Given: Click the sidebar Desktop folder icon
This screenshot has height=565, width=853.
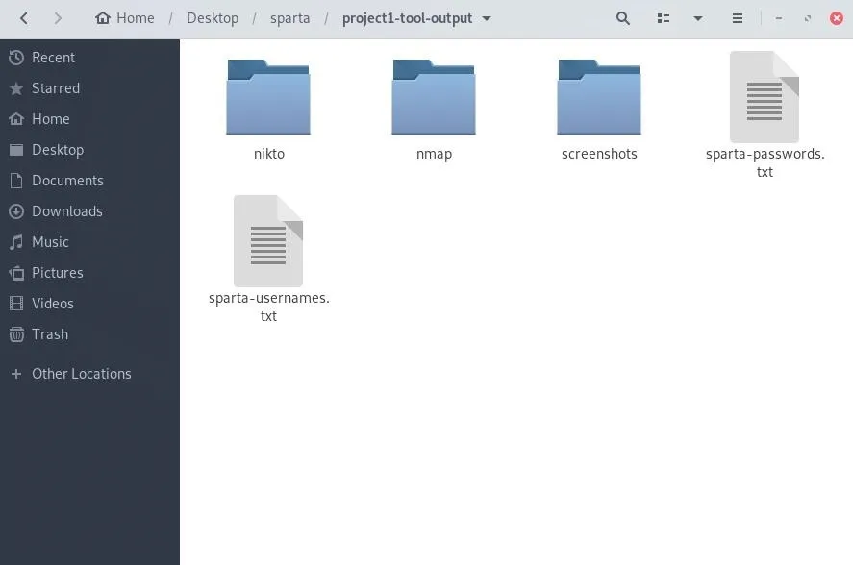Looking at the screenshot, I should [x=16, y=150].
